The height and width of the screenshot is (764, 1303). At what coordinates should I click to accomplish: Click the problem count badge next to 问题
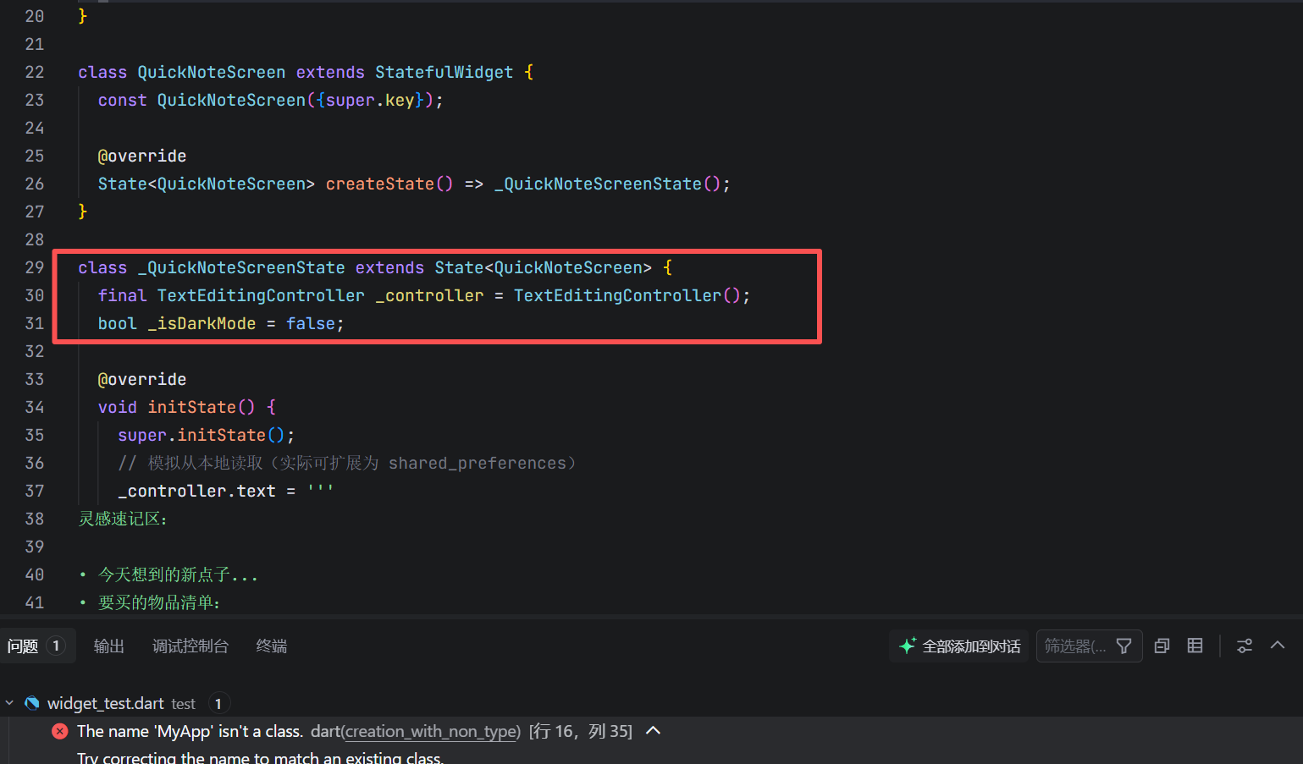pyautogui.click(x=56, y=646)
